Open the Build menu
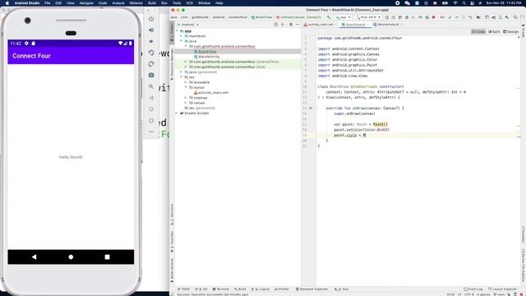The width and height of the screenshot is (526, 296). (152, 3)
